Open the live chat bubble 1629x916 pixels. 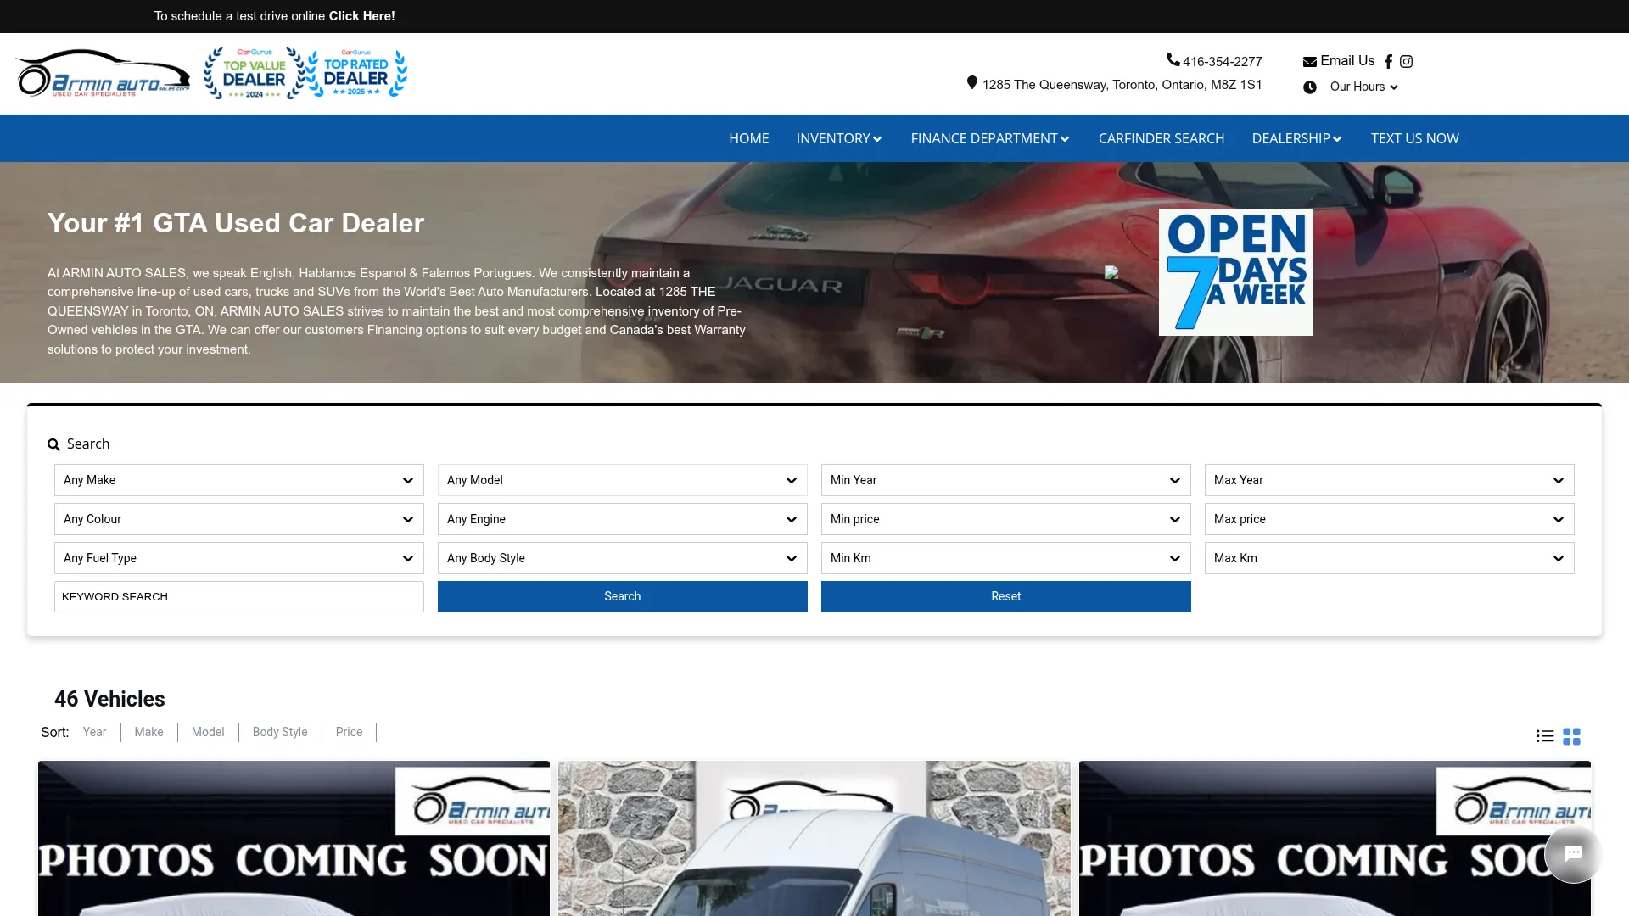click(1573, 853)
